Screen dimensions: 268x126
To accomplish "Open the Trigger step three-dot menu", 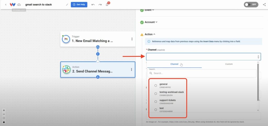I will pos(132,39).
